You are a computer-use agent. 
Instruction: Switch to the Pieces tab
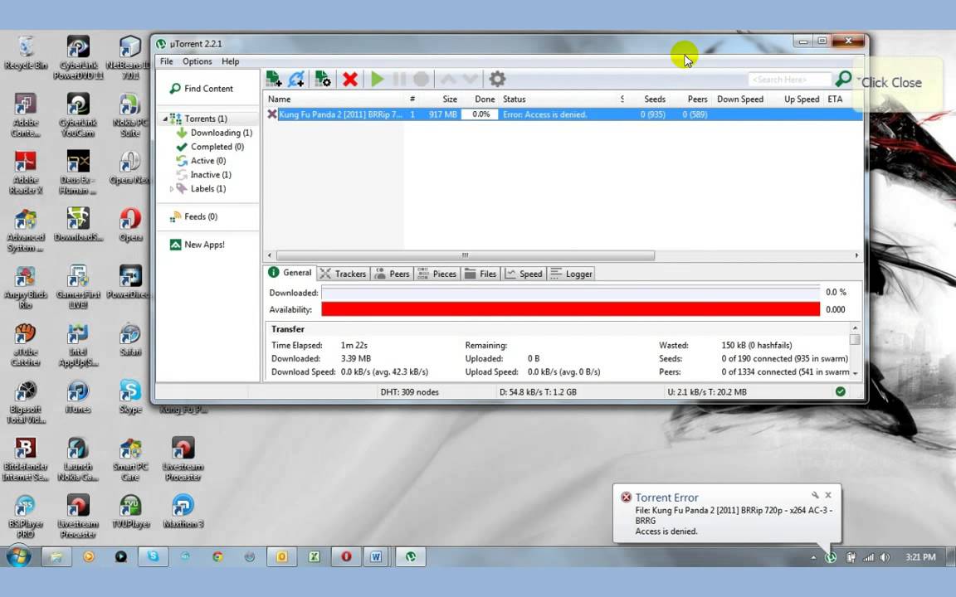click(437, 274)
